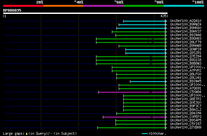Click the green alignment bar for B9DH83

click(131, 39)
